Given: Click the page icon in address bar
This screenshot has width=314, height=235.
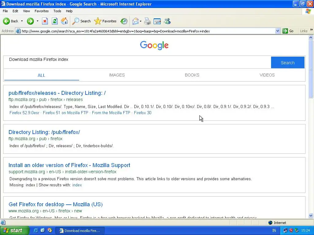Looking at the screenshot, I should (18, 31).
